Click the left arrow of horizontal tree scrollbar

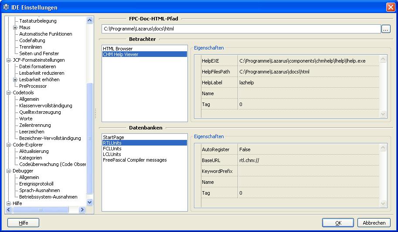click(9, 210)
